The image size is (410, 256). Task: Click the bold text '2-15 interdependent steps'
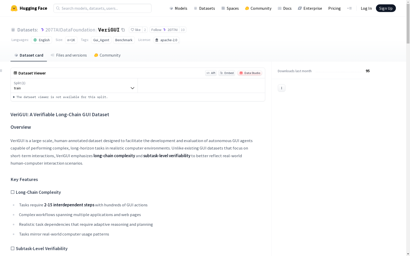pos(69,205)
